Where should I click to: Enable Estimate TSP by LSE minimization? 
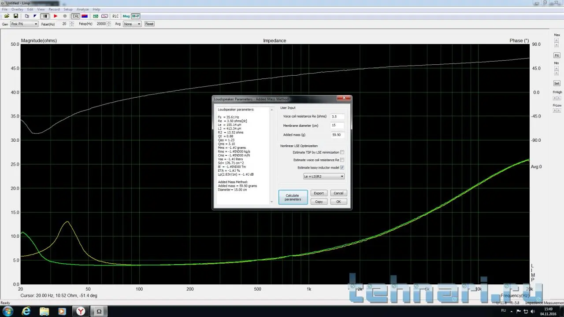click(x=342, y=152)
